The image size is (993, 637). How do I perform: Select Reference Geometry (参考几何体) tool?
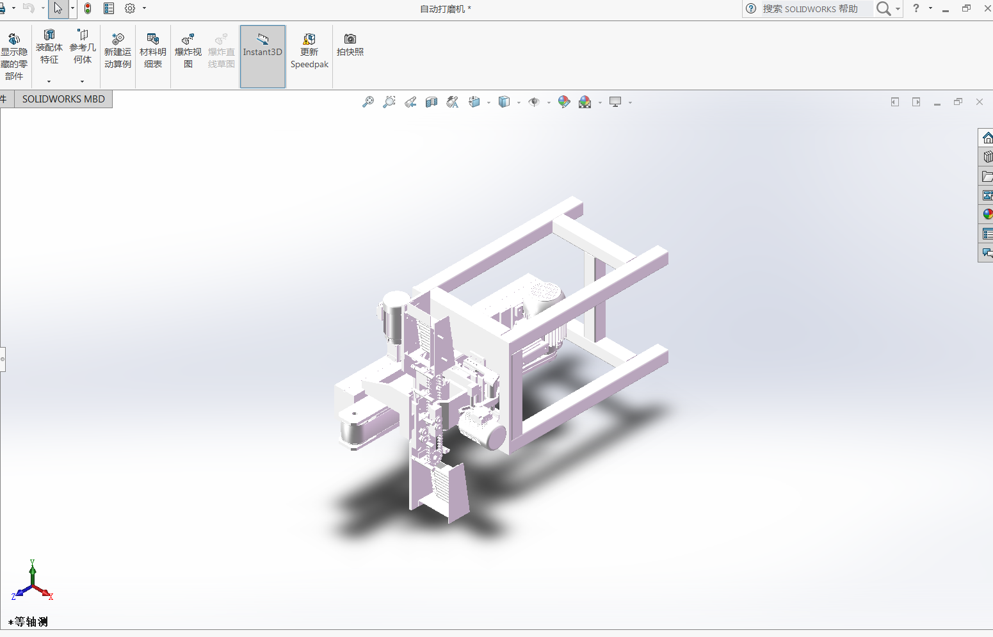click(x=83, y=47)
